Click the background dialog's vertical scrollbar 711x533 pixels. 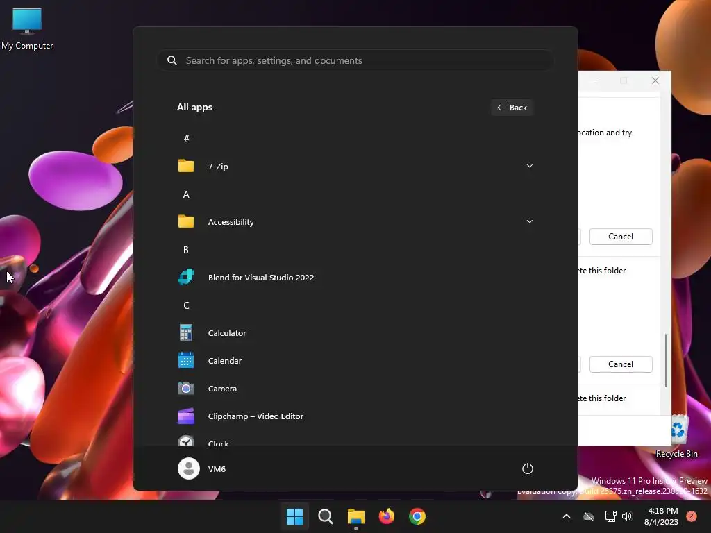pyautogui.click(x=666, y=360)
